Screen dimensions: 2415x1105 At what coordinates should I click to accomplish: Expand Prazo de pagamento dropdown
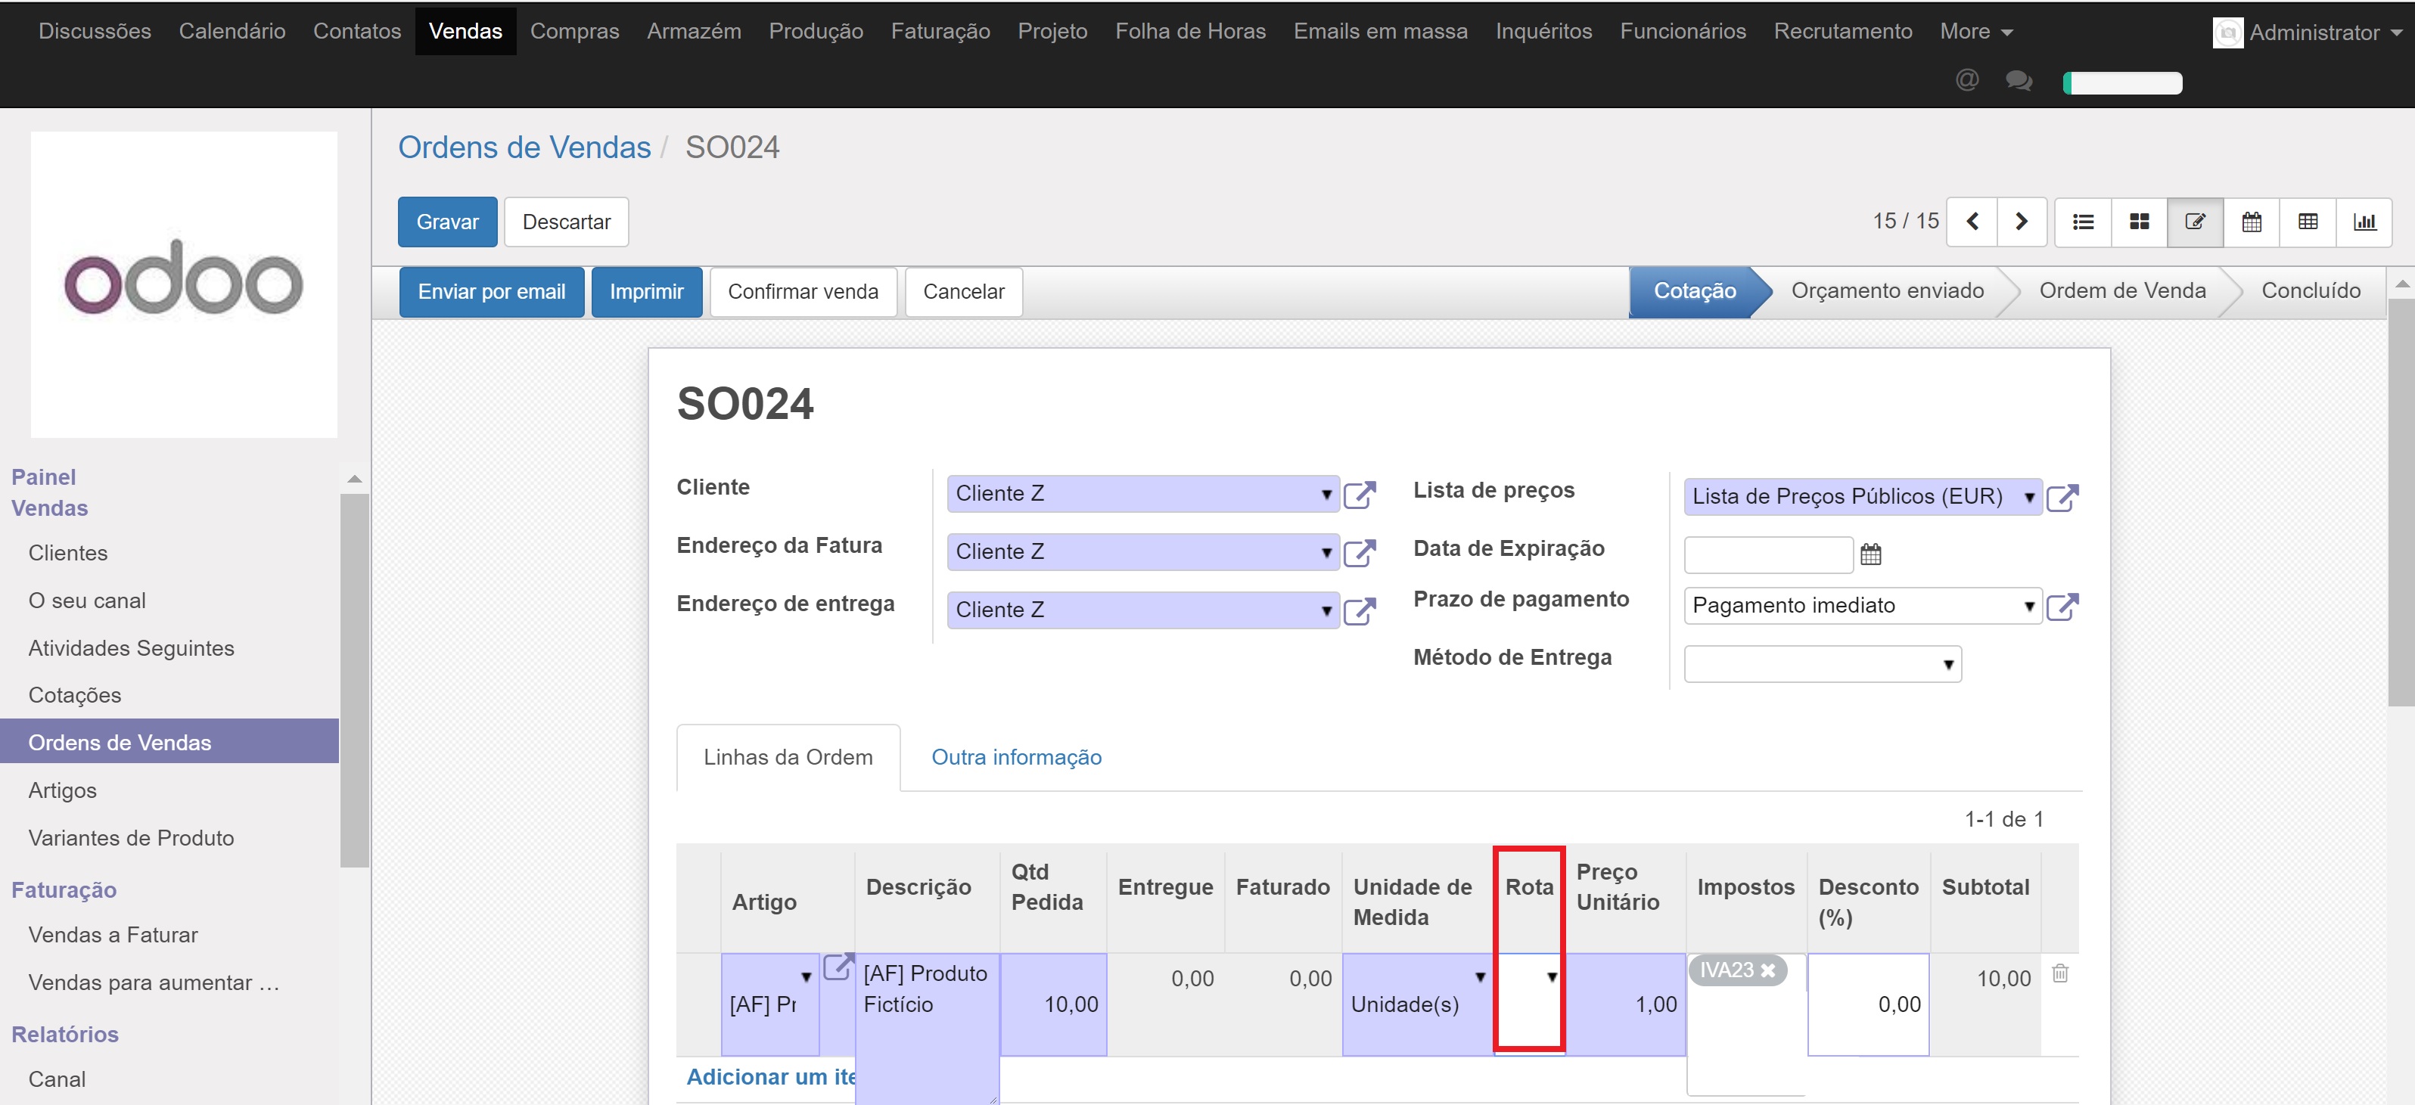point(2028,607)
